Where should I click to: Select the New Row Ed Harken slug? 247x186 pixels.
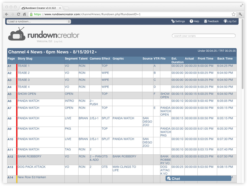[32, 177]
